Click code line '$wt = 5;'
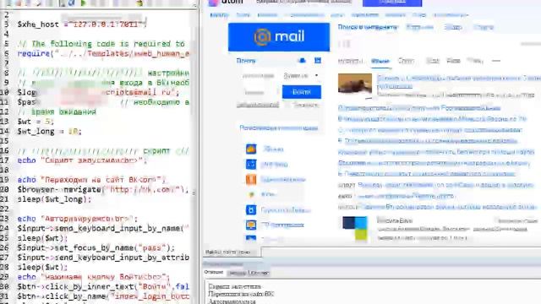541x304 pixels. coord(36,122)
